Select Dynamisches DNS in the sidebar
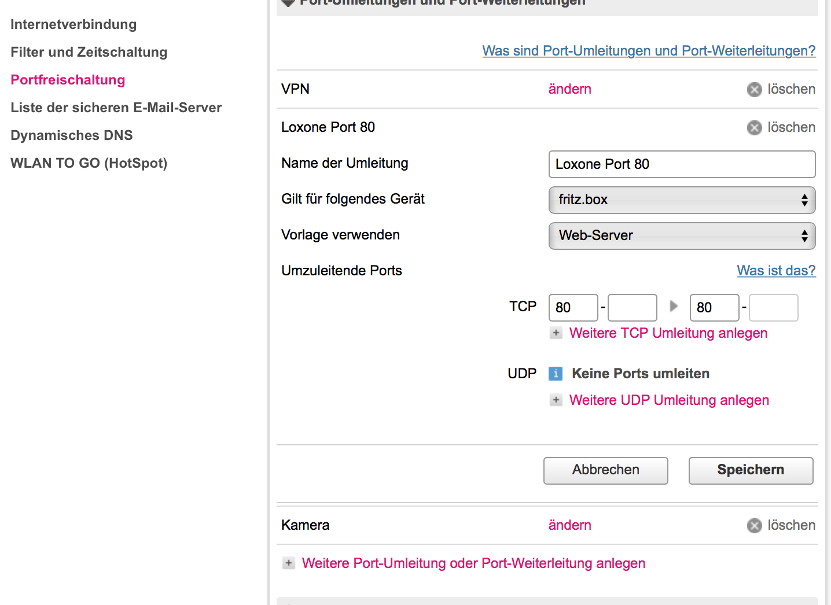This screenshot has height=605, width=831. coord(72,135)
